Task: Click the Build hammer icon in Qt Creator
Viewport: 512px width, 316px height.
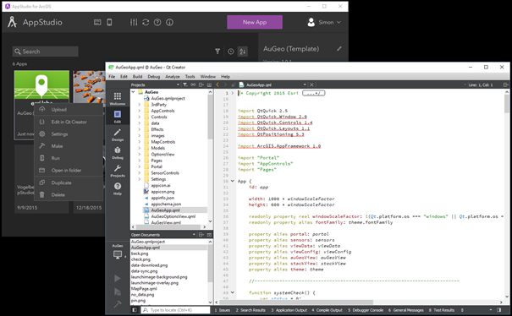Action: coord(118,304)
